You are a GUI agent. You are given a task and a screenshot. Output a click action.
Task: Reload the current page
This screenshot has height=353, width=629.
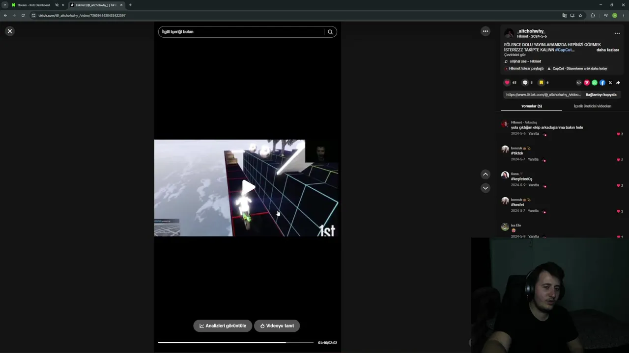pyautogui.click(x=23, y=15)
